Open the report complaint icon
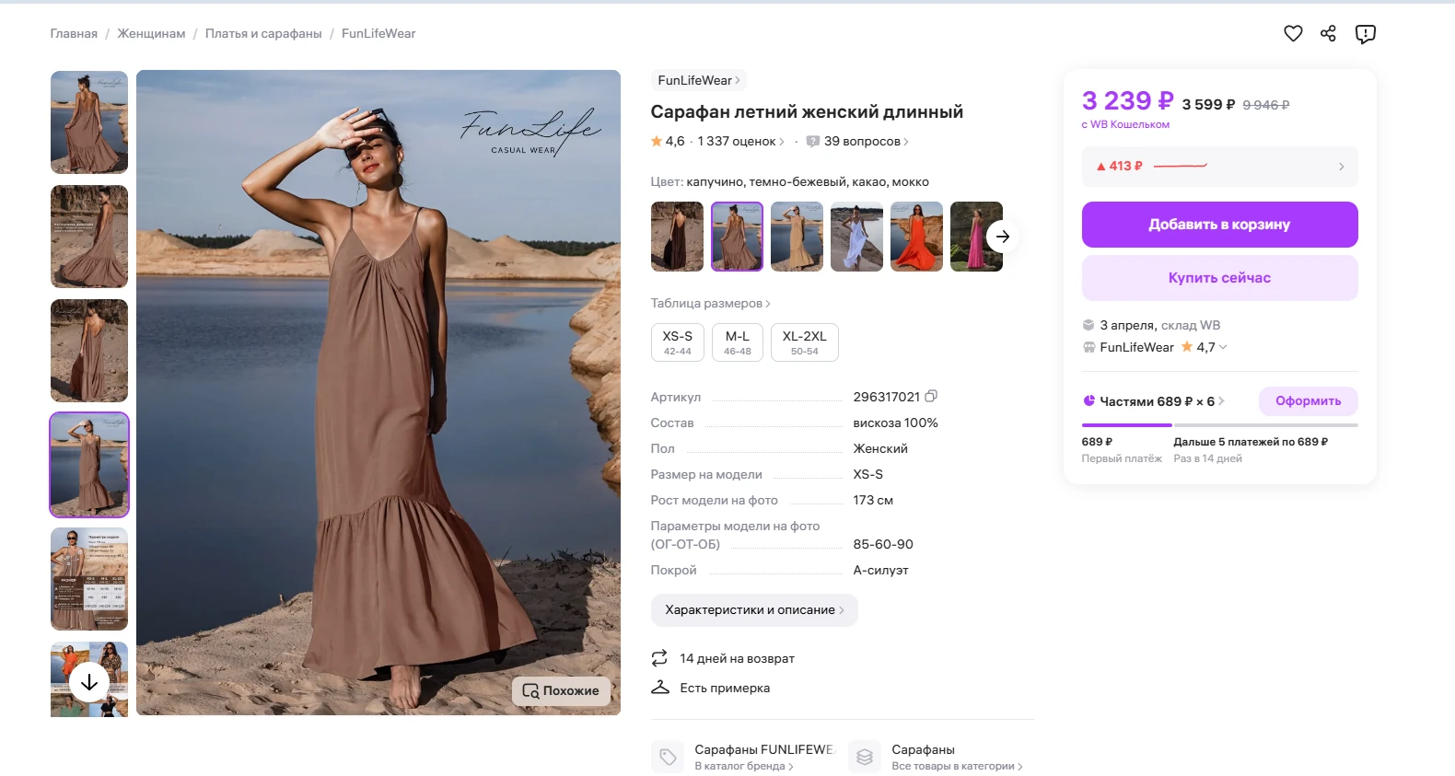 pyautogui.click(x=1365, y=34)
